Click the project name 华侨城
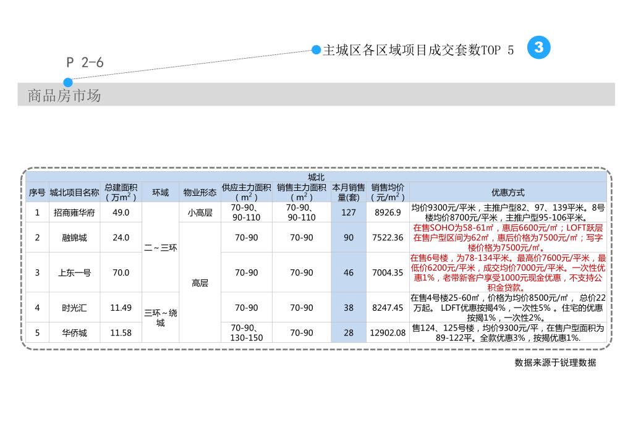The height and width of the screenshot is (446, 633). pos(74,333)
